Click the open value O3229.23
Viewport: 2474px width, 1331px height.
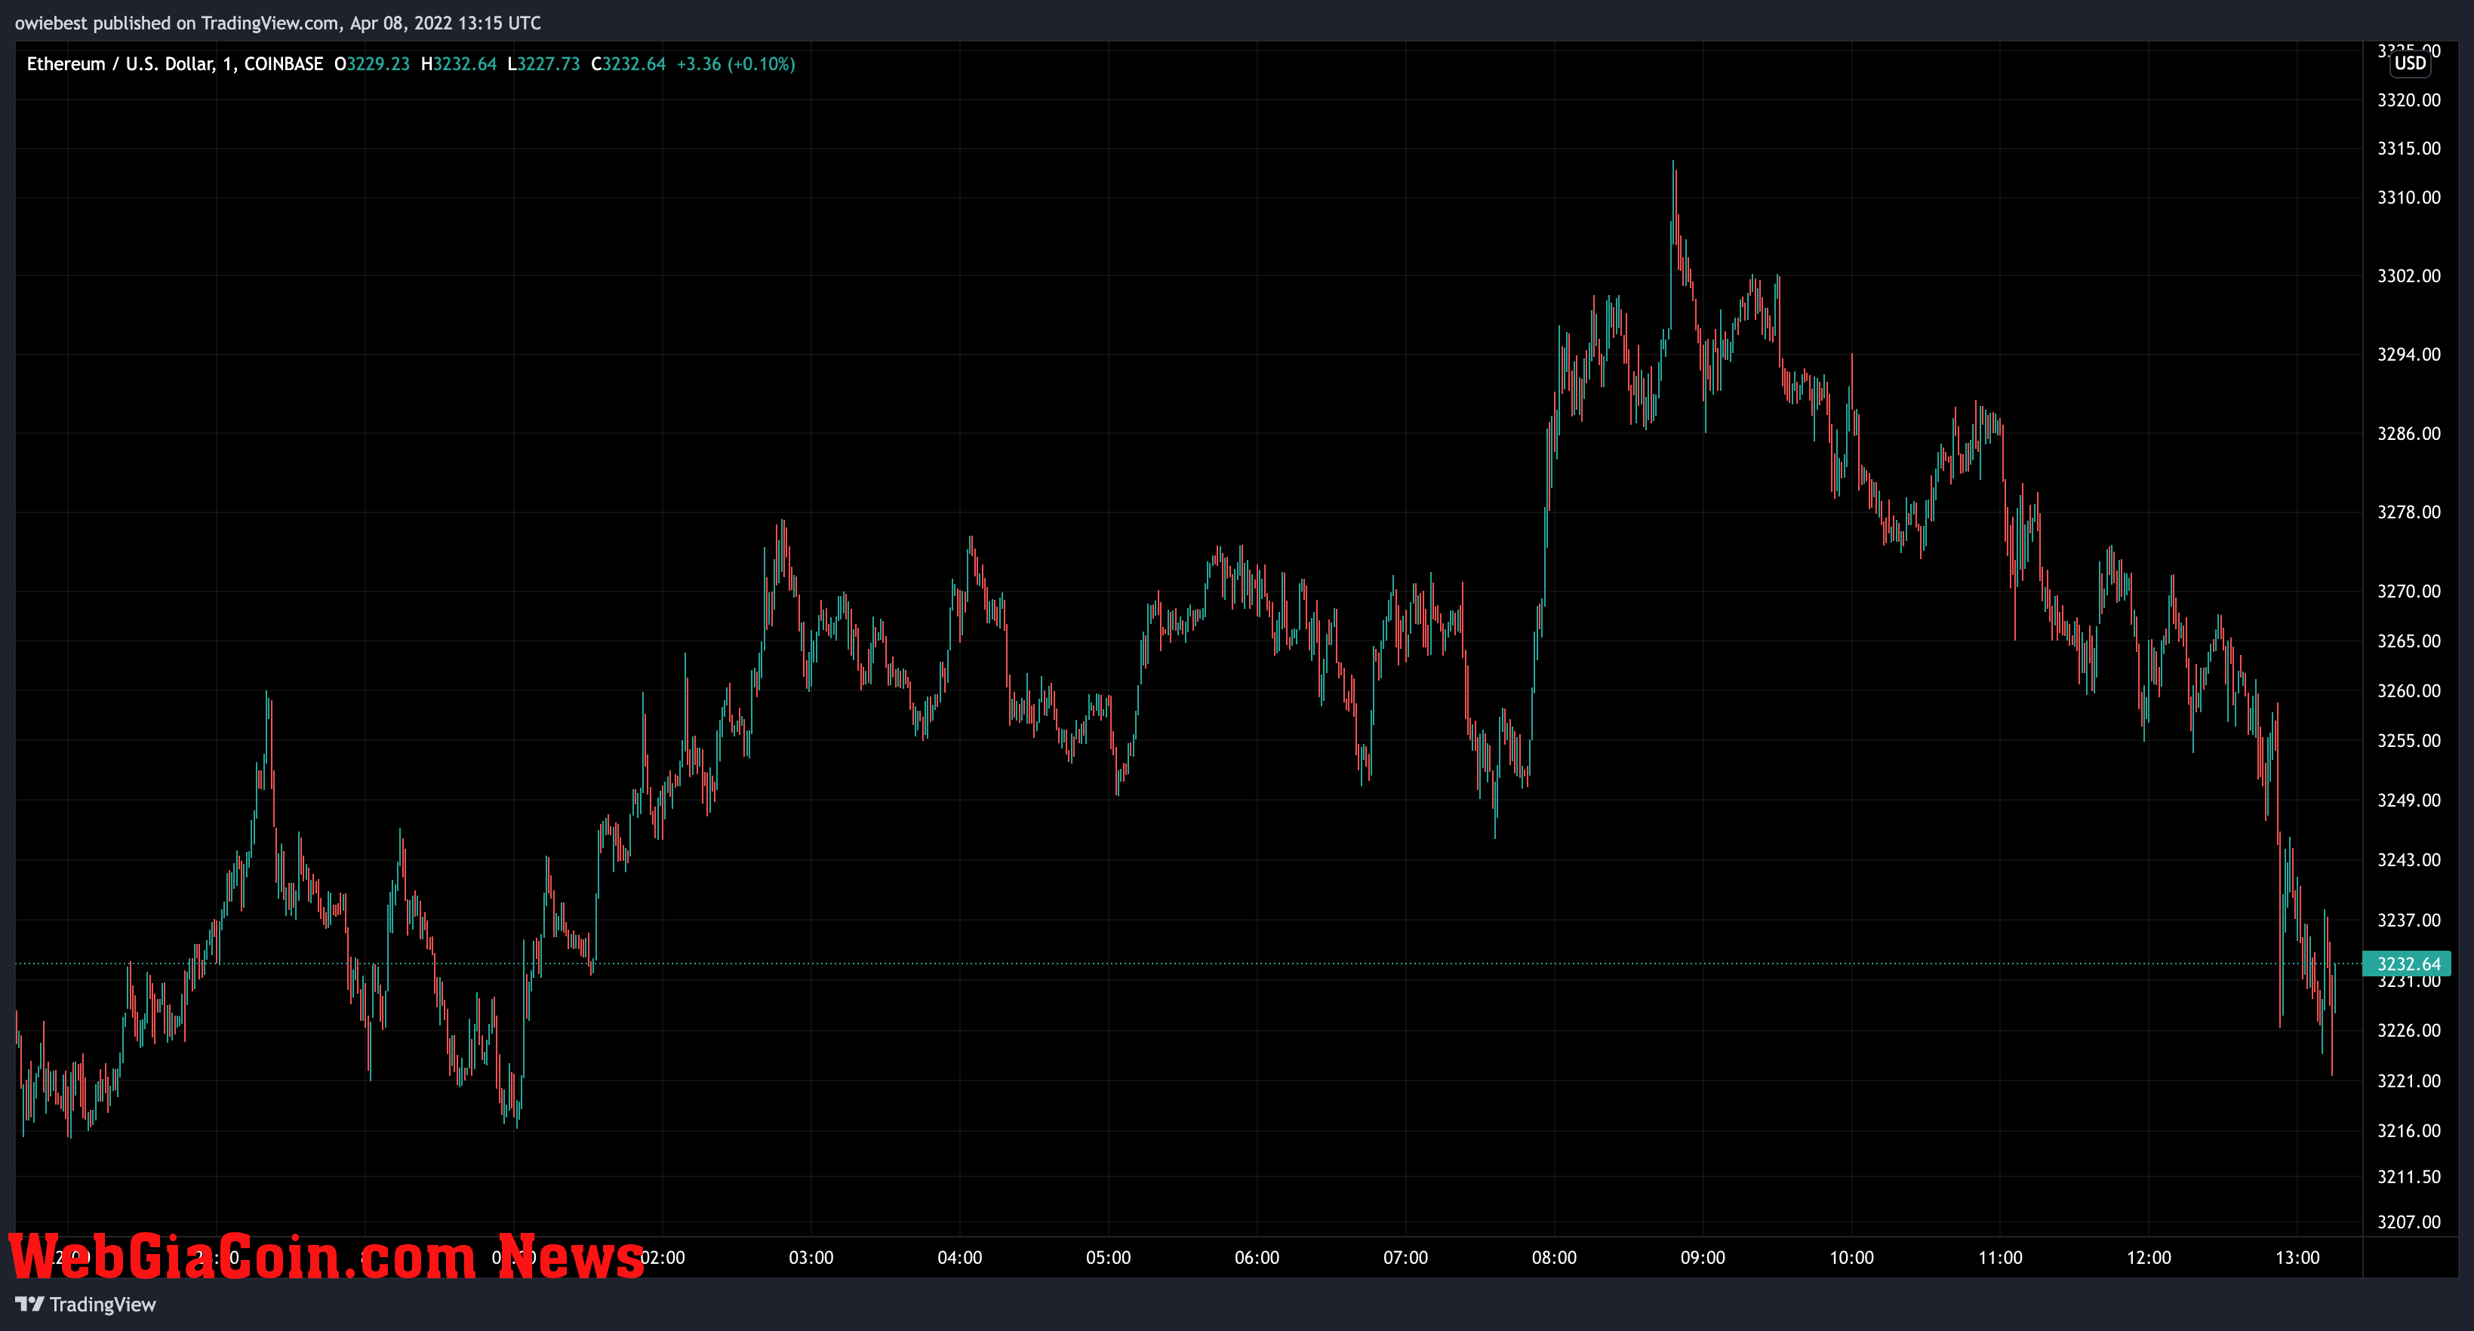click(x=371, y=64)
